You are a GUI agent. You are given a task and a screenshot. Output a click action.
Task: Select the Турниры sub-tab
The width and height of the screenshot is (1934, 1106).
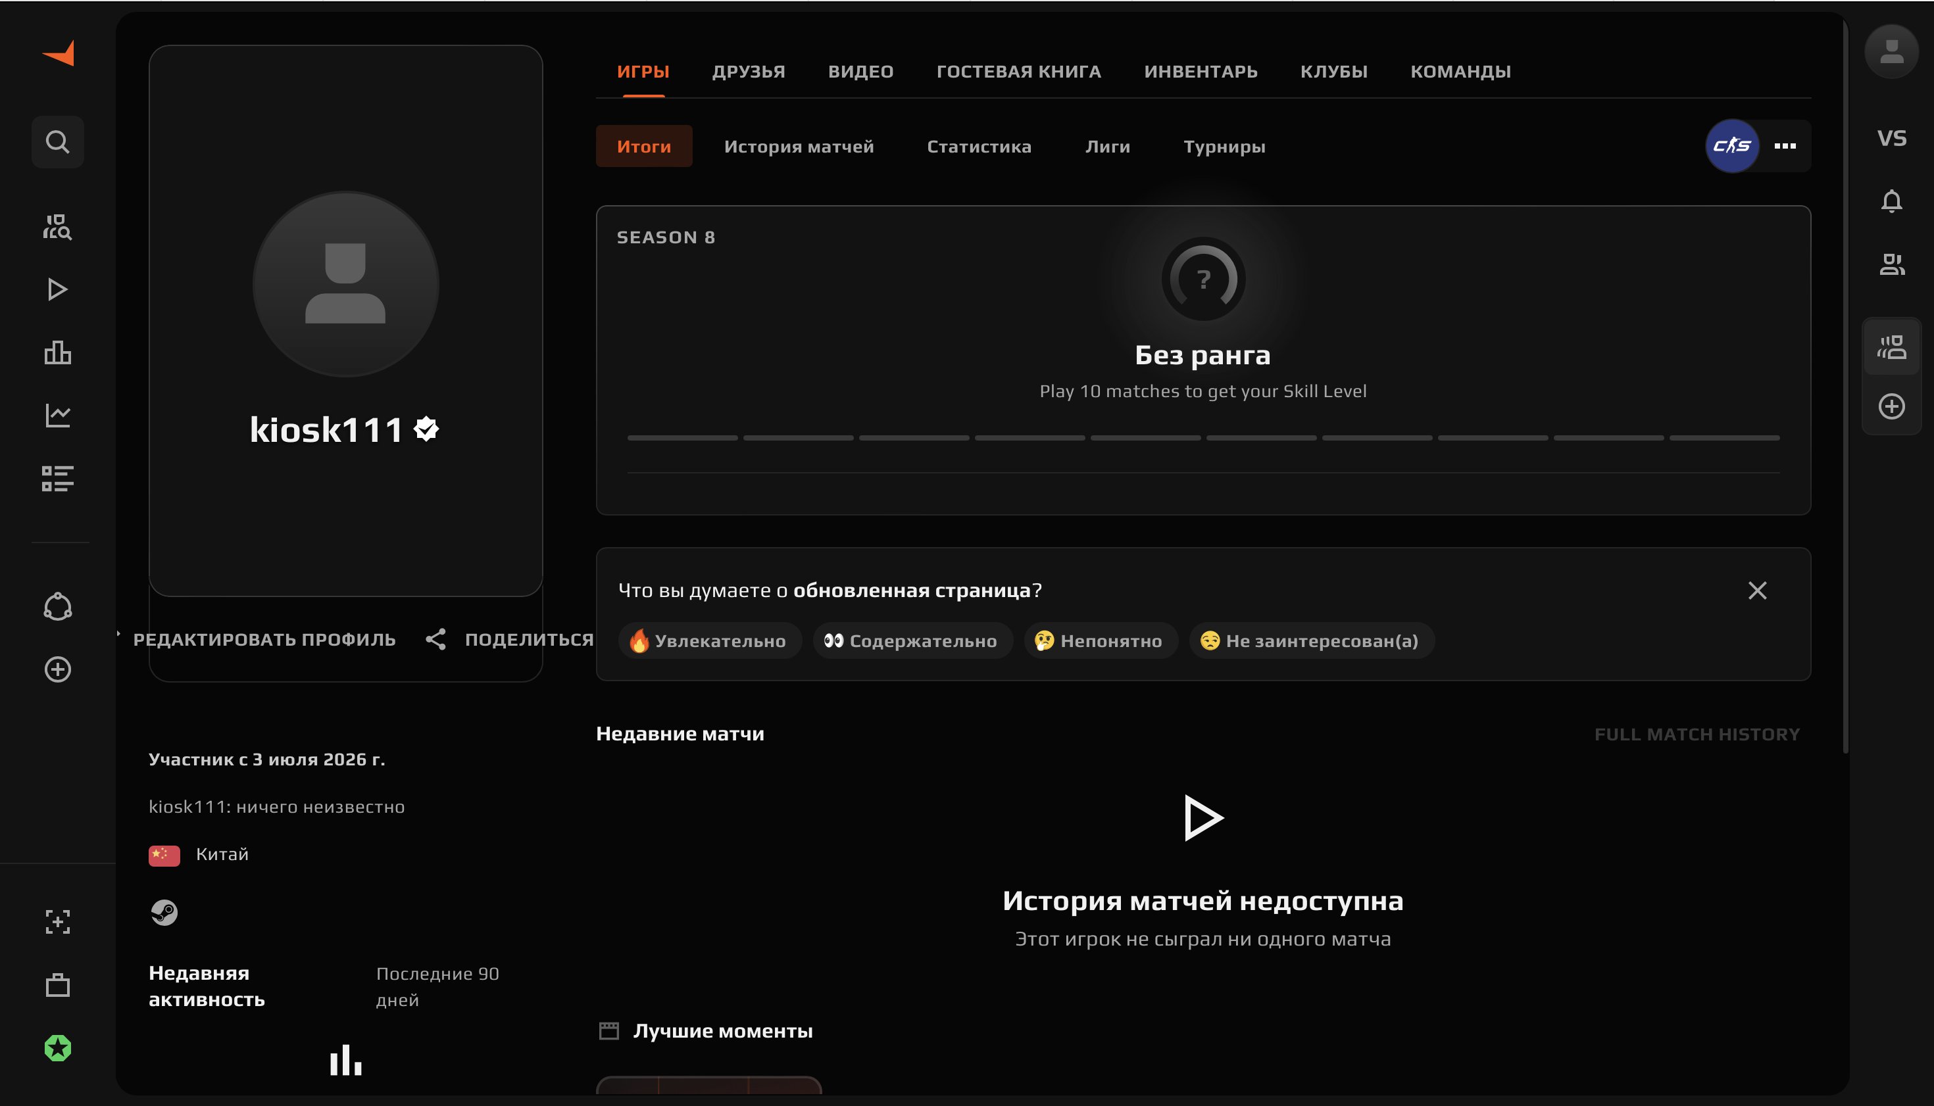(1224, 146)
